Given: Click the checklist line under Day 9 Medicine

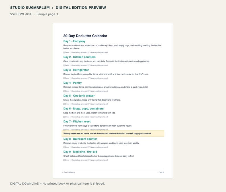Looking at the screenshot, I should tap(85, 160).
